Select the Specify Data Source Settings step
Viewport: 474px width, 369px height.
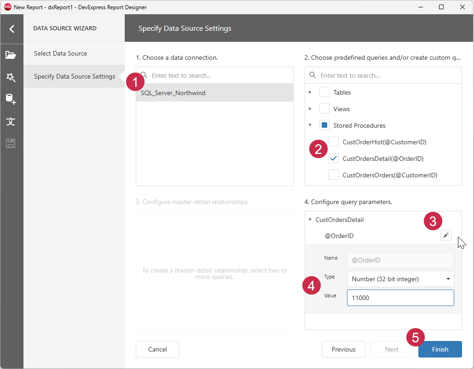(x=75, y=76)
